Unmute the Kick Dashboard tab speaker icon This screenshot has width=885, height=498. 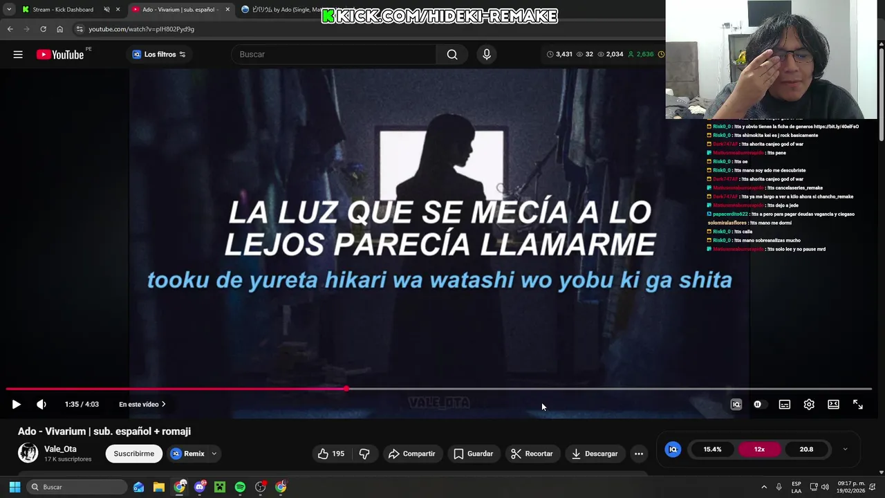point(106,10)
